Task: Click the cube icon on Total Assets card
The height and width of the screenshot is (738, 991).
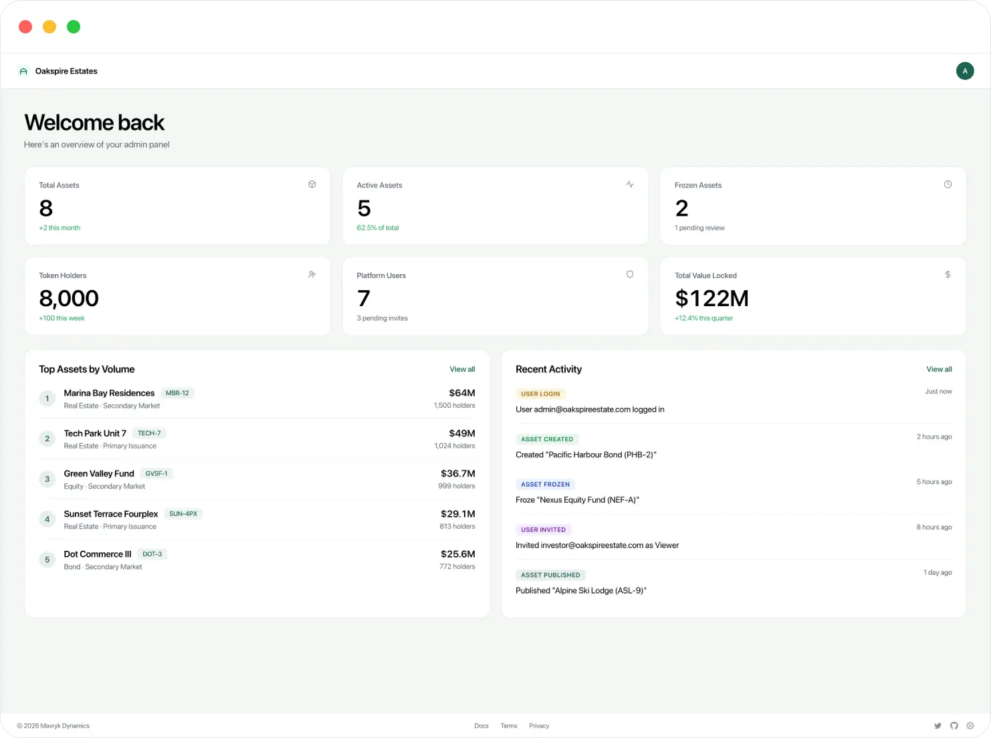Action: click(x=312, y=184)
